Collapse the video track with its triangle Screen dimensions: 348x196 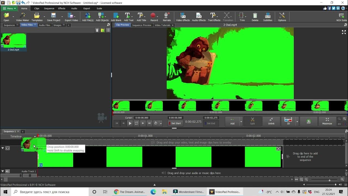pos(3,148)
